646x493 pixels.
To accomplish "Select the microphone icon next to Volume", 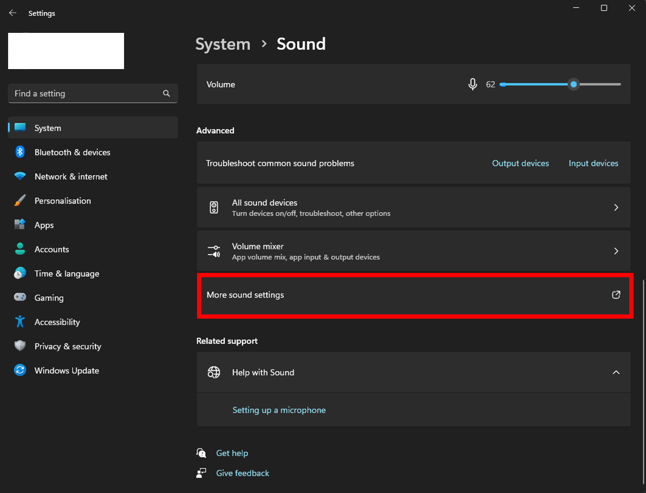I will tap(472, 84).
